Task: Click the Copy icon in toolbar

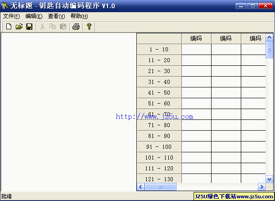Action: [x=53, y=27]
